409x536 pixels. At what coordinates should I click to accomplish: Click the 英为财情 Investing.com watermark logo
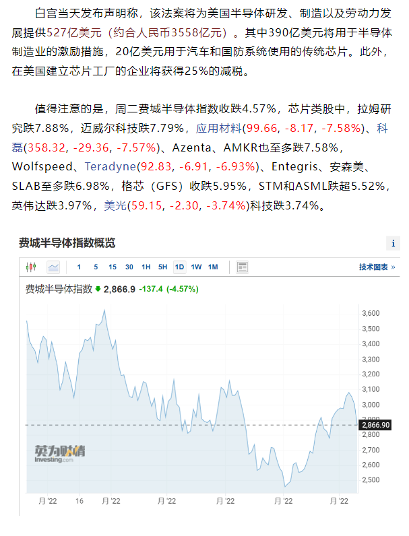click(59, 453)
